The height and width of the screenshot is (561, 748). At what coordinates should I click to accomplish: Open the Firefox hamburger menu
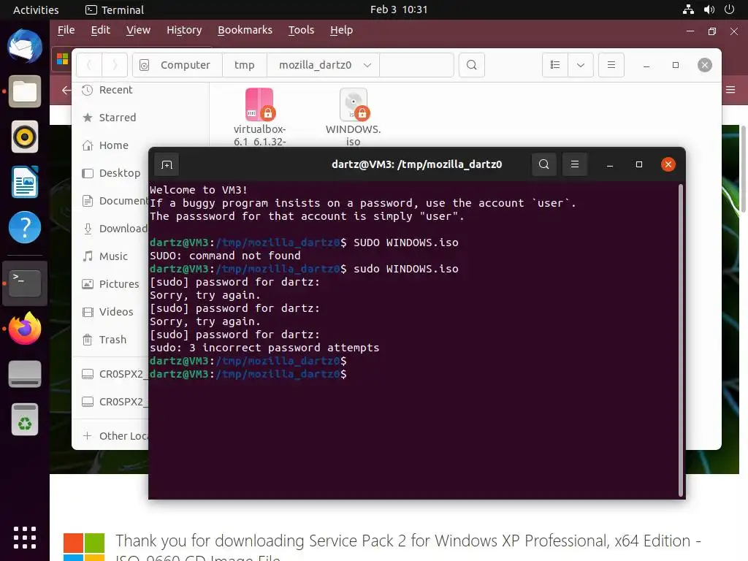730,90
